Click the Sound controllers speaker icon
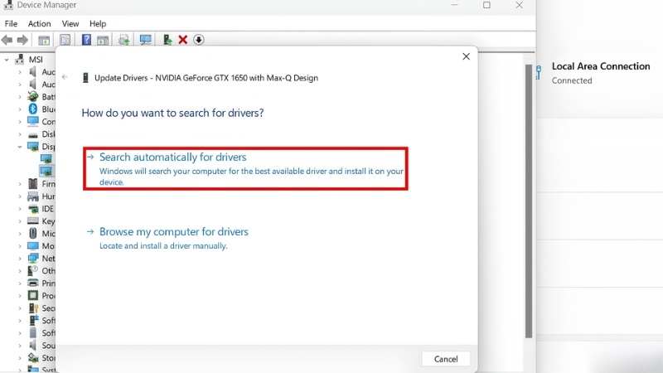Screen dimensions: 663x373 33,345
